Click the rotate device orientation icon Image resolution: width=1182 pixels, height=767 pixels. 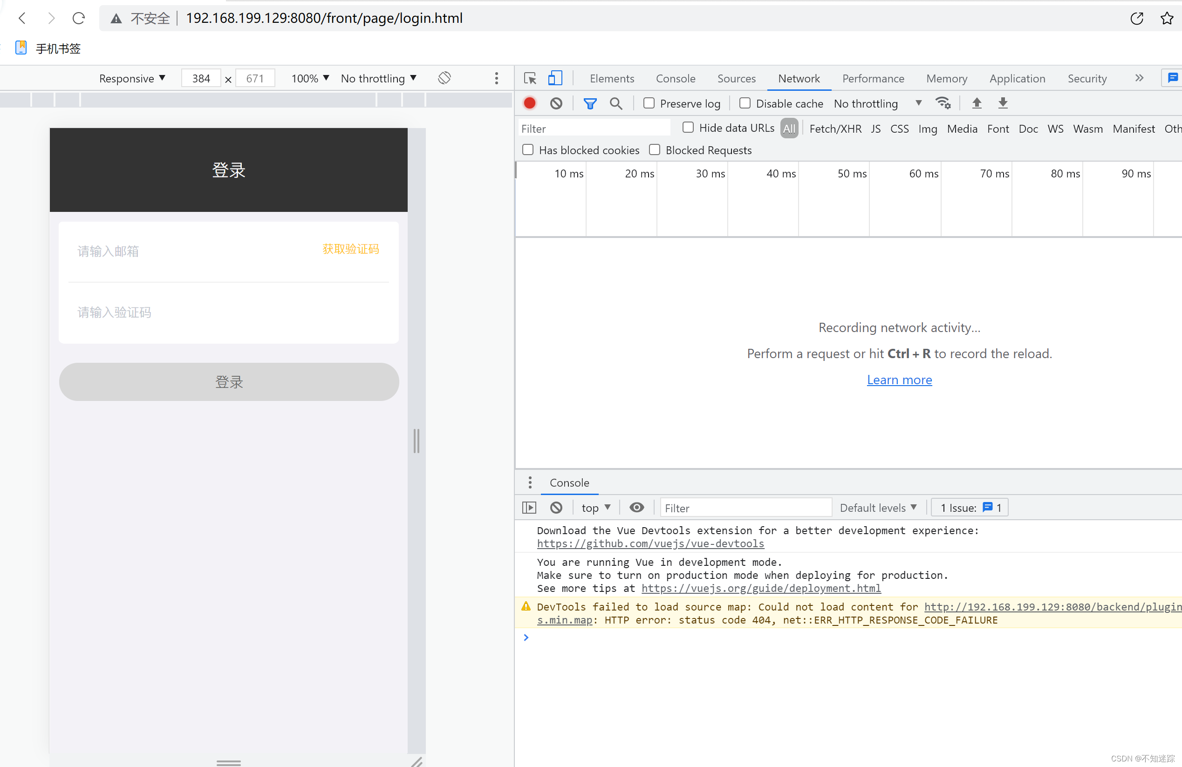tap(444, 78)
